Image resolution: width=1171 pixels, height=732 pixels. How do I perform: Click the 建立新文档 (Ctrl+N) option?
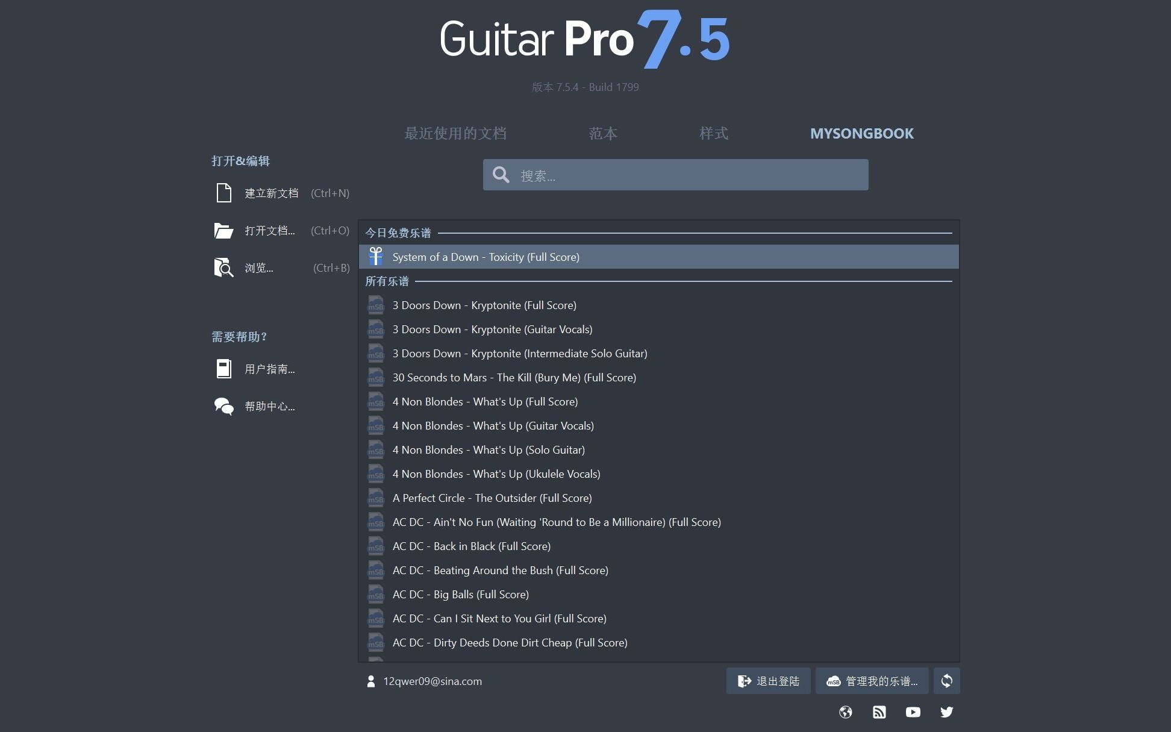click(x=282, y=193)
